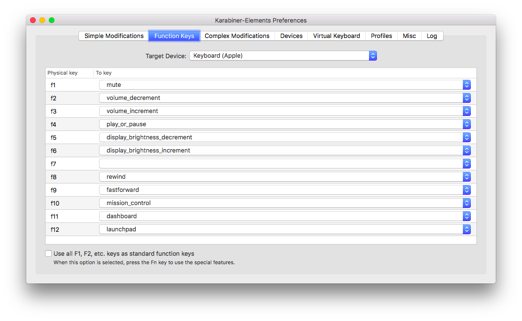This screenshot has width=522, height=321.
Task: Switch to the Misc tab
Action: (409, 36)
